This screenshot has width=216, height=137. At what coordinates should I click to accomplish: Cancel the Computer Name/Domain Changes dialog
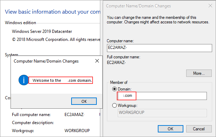pos(199,129)
